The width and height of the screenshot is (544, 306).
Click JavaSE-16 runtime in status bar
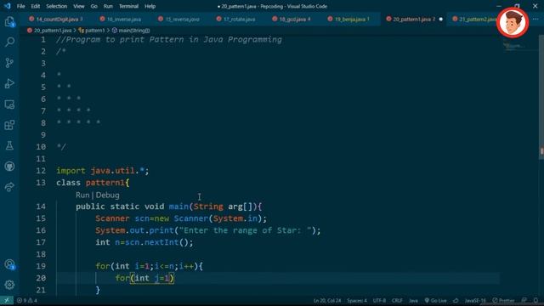[475, 300]
